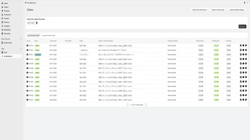Screen dimensions: 250x140
Task: Pin the Eurofattura.it app
Action: click(x=244, y=3)
